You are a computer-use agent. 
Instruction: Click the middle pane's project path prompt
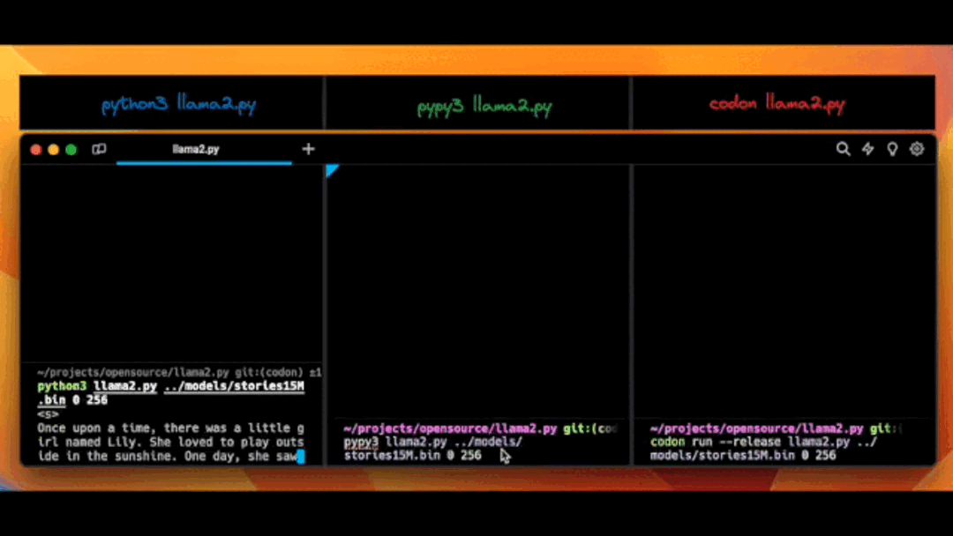pyautogui.click(x=450, y=428)
